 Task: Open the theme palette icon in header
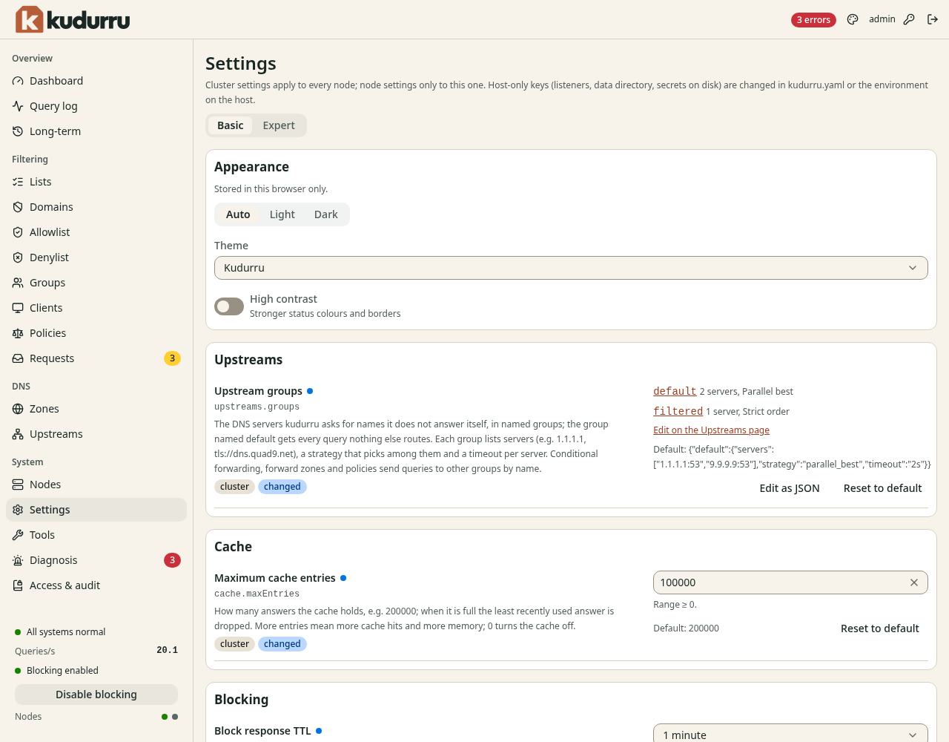click(853, 19)
